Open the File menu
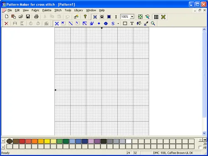Screen dimensions: 208x156 coord(10,10)
